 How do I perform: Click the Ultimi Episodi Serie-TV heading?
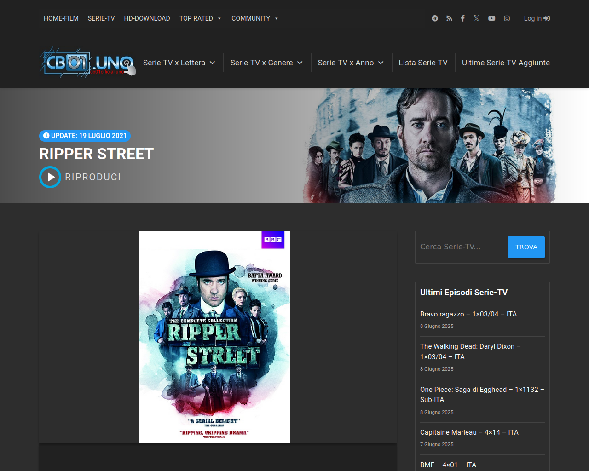tap(464, 293)
